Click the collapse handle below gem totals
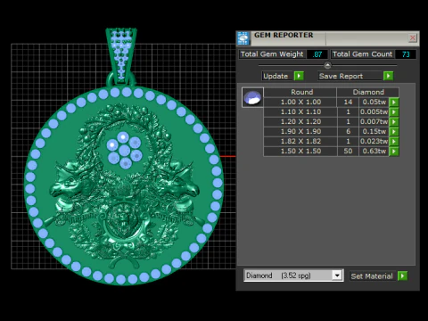Screen dimensions: 428x321 click(327, 65)
